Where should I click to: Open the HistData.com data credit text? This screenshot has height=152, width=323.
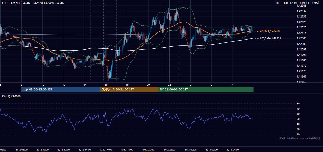pyautogui.click(x=300, y=138)
